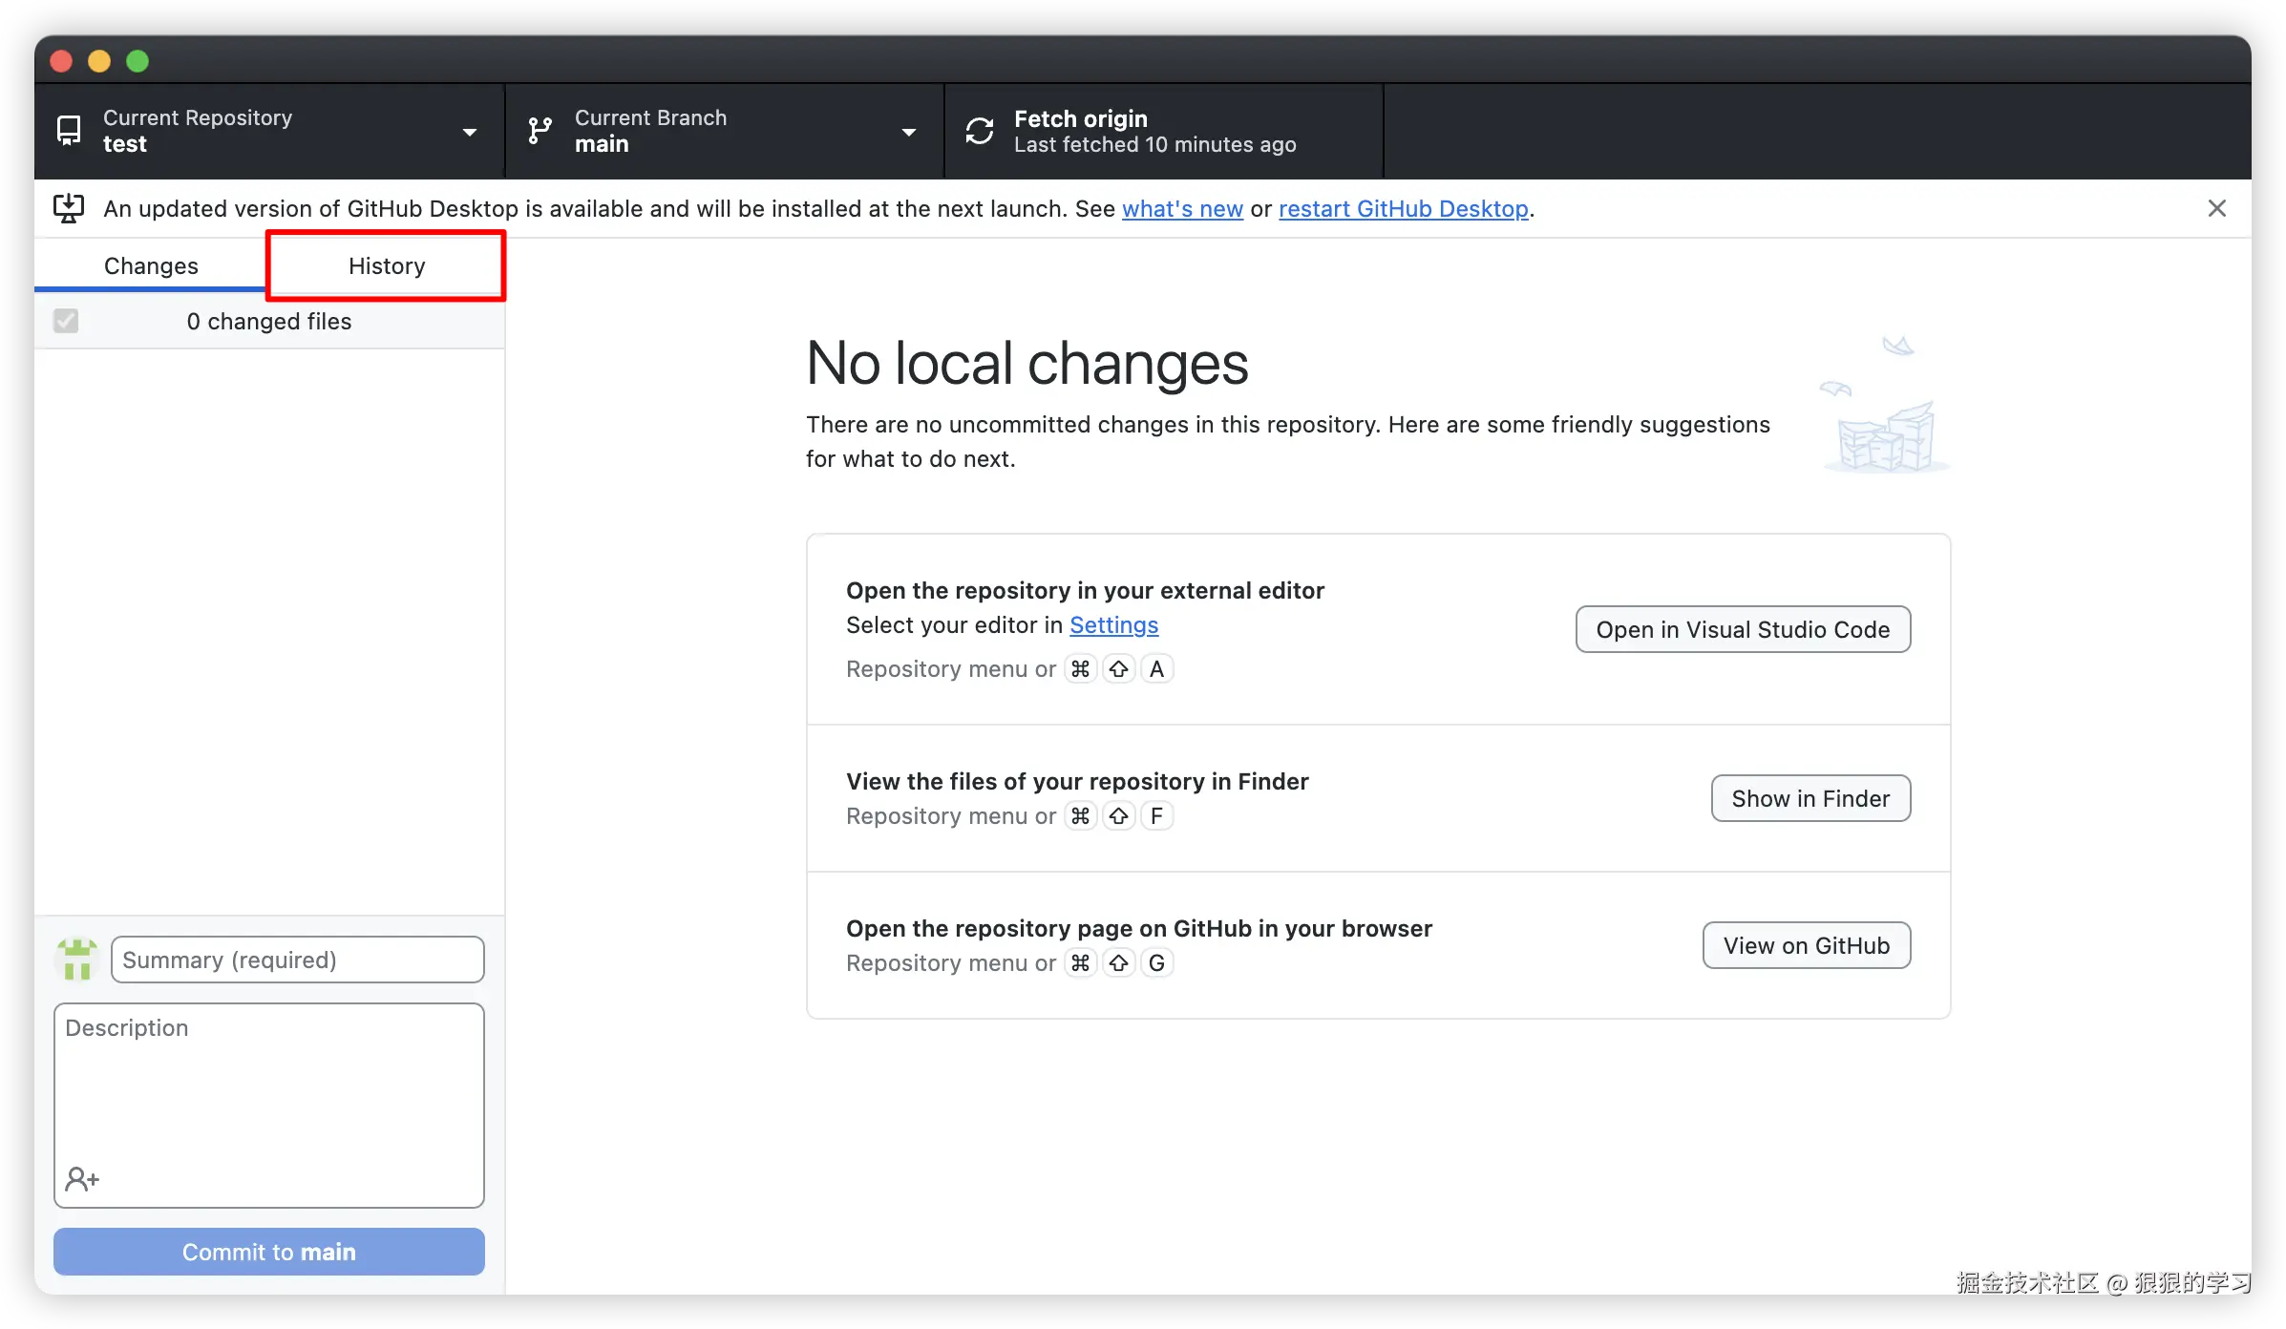
Task: Toggle the all changed files checkbox
Action: [x=66, y=321]
